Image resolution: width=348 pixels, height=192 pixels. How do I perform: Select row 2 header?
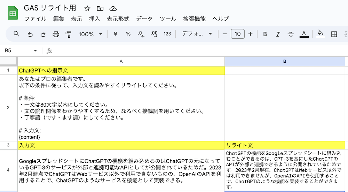8,108
